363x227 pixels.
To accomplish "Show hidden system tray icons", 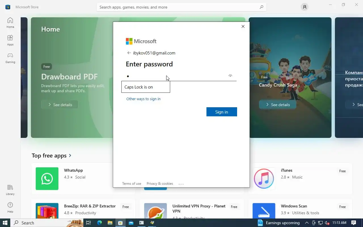I will tap(307, 223).
